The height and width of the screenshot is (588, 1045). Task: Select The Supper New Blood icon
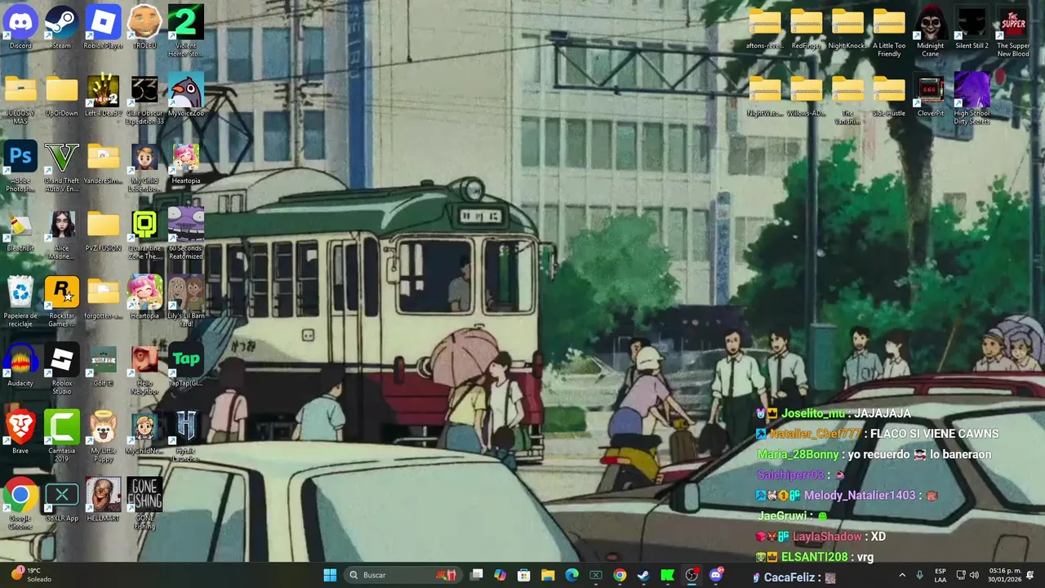1013,33
